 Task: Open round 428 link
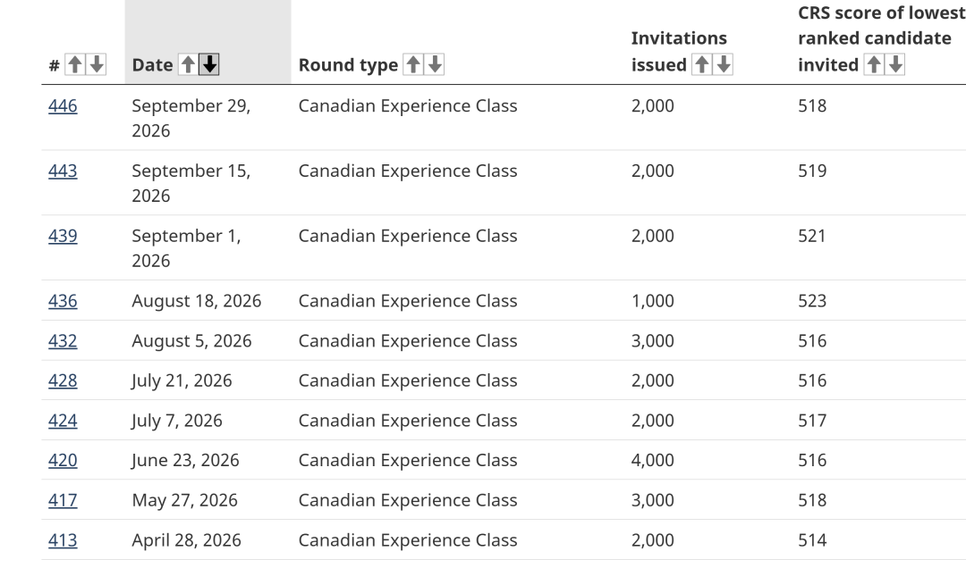point(63,381)
